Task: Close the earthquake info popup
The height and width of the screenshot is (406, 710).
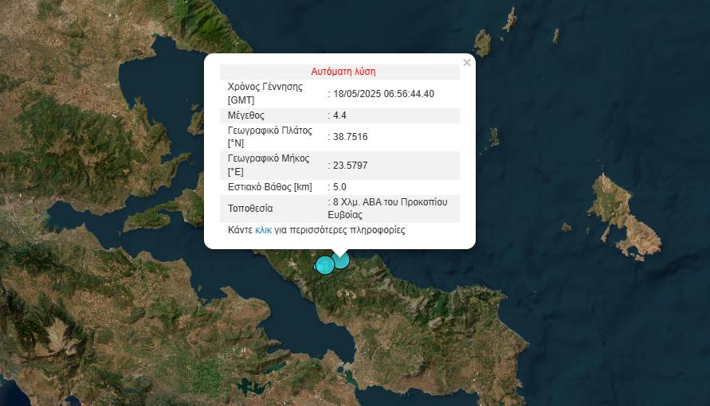Action: (x=467, y=62)
